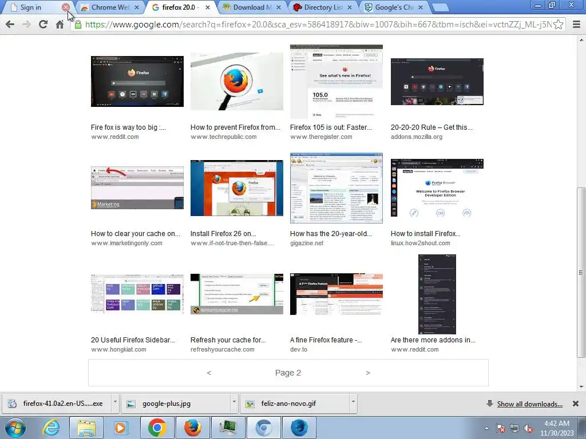Click the address bar URL field
This screenshot has width=586, height=439.
(318, 25)
